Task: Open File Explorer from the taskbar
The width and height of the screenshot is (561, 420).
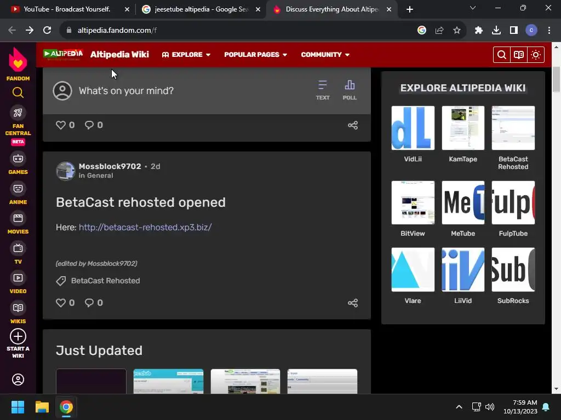Action: (x=42, y=407)
